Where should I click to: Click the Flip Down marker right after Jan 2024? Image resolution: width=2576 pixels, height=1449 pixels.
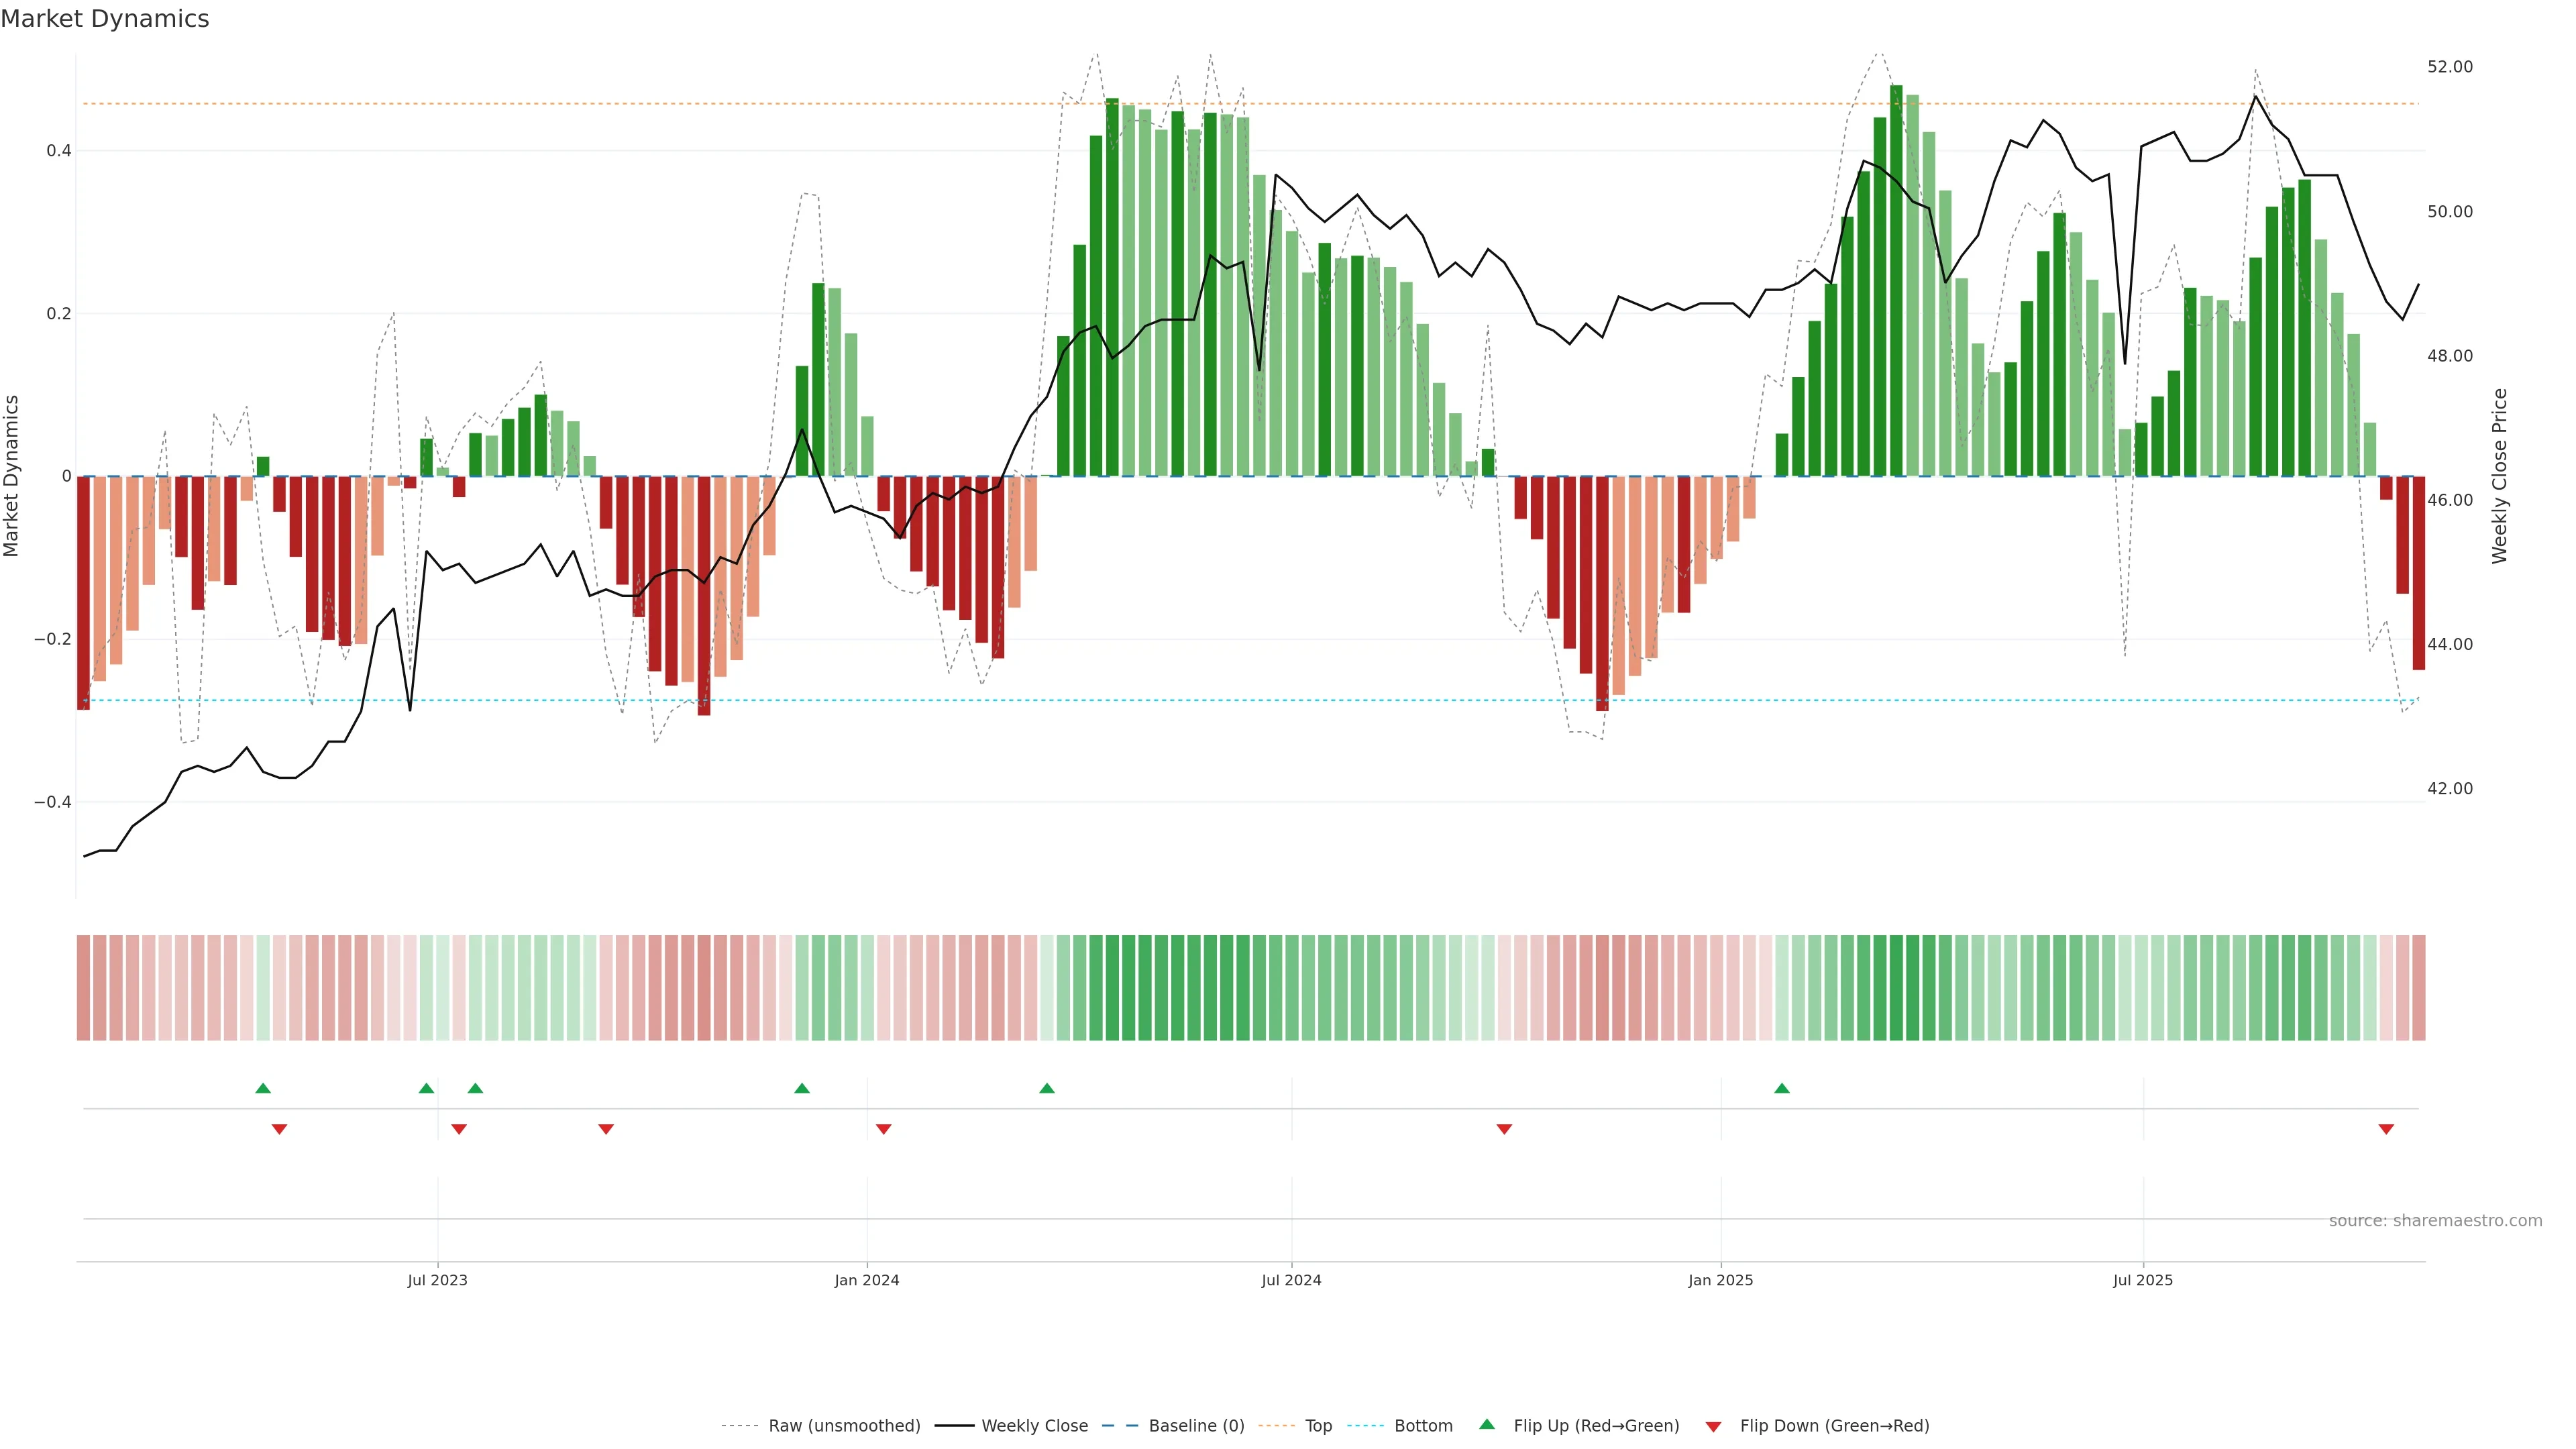coord(883,1129)
